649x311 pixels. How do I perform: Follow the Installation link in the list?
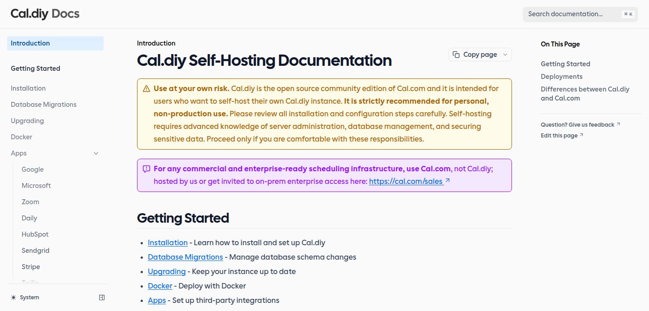pos(168,242)
